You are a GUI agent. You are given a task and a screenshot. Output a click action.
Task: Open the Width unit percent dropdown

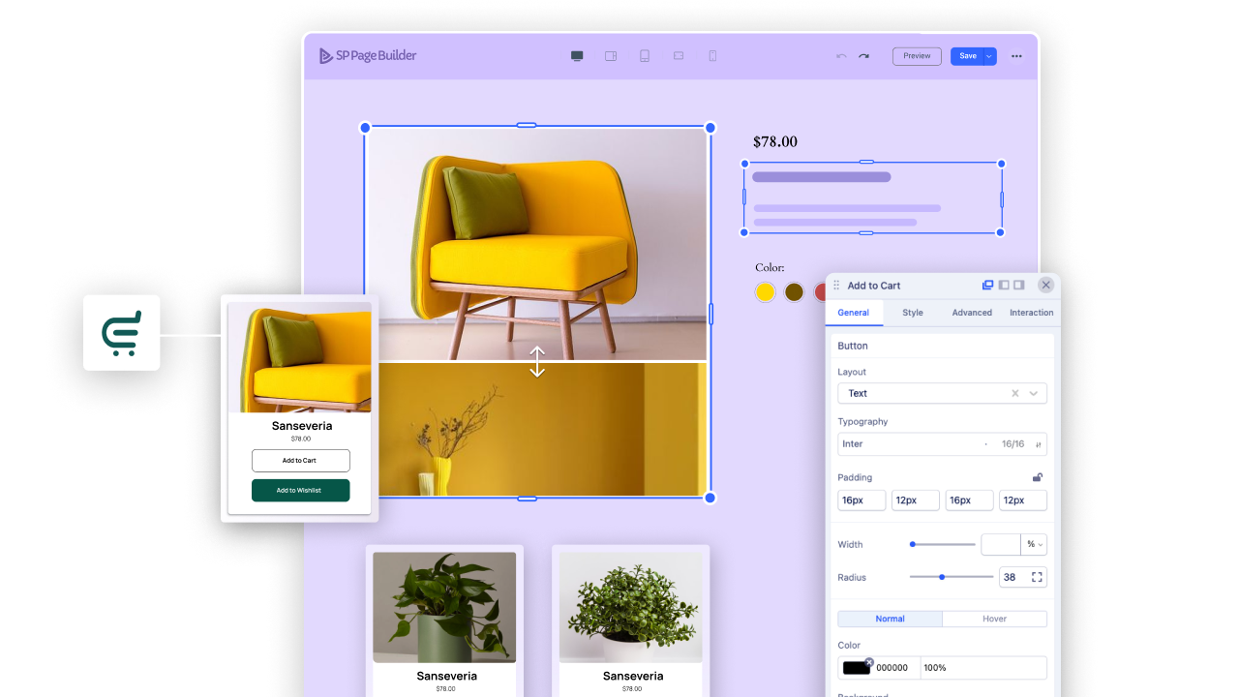1035,545
